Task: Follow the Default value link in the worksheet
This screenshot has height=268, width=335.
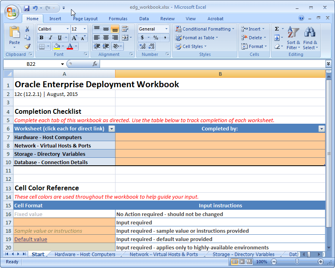Action: click(x=31, y=239)
